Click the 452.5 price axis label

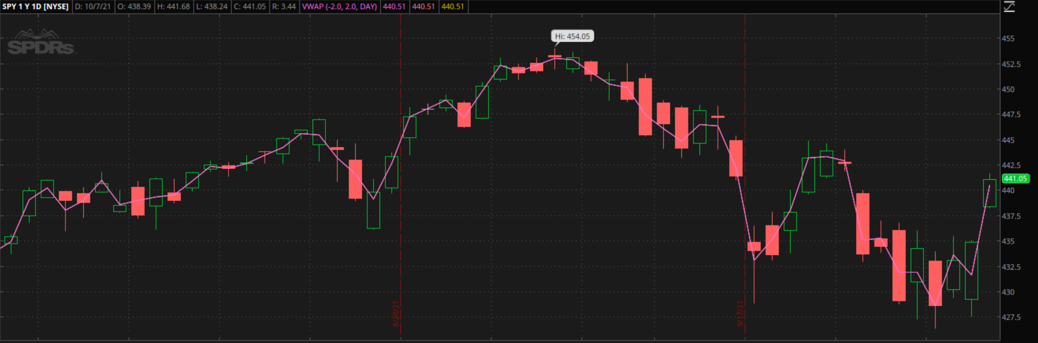click(1011, 64)
